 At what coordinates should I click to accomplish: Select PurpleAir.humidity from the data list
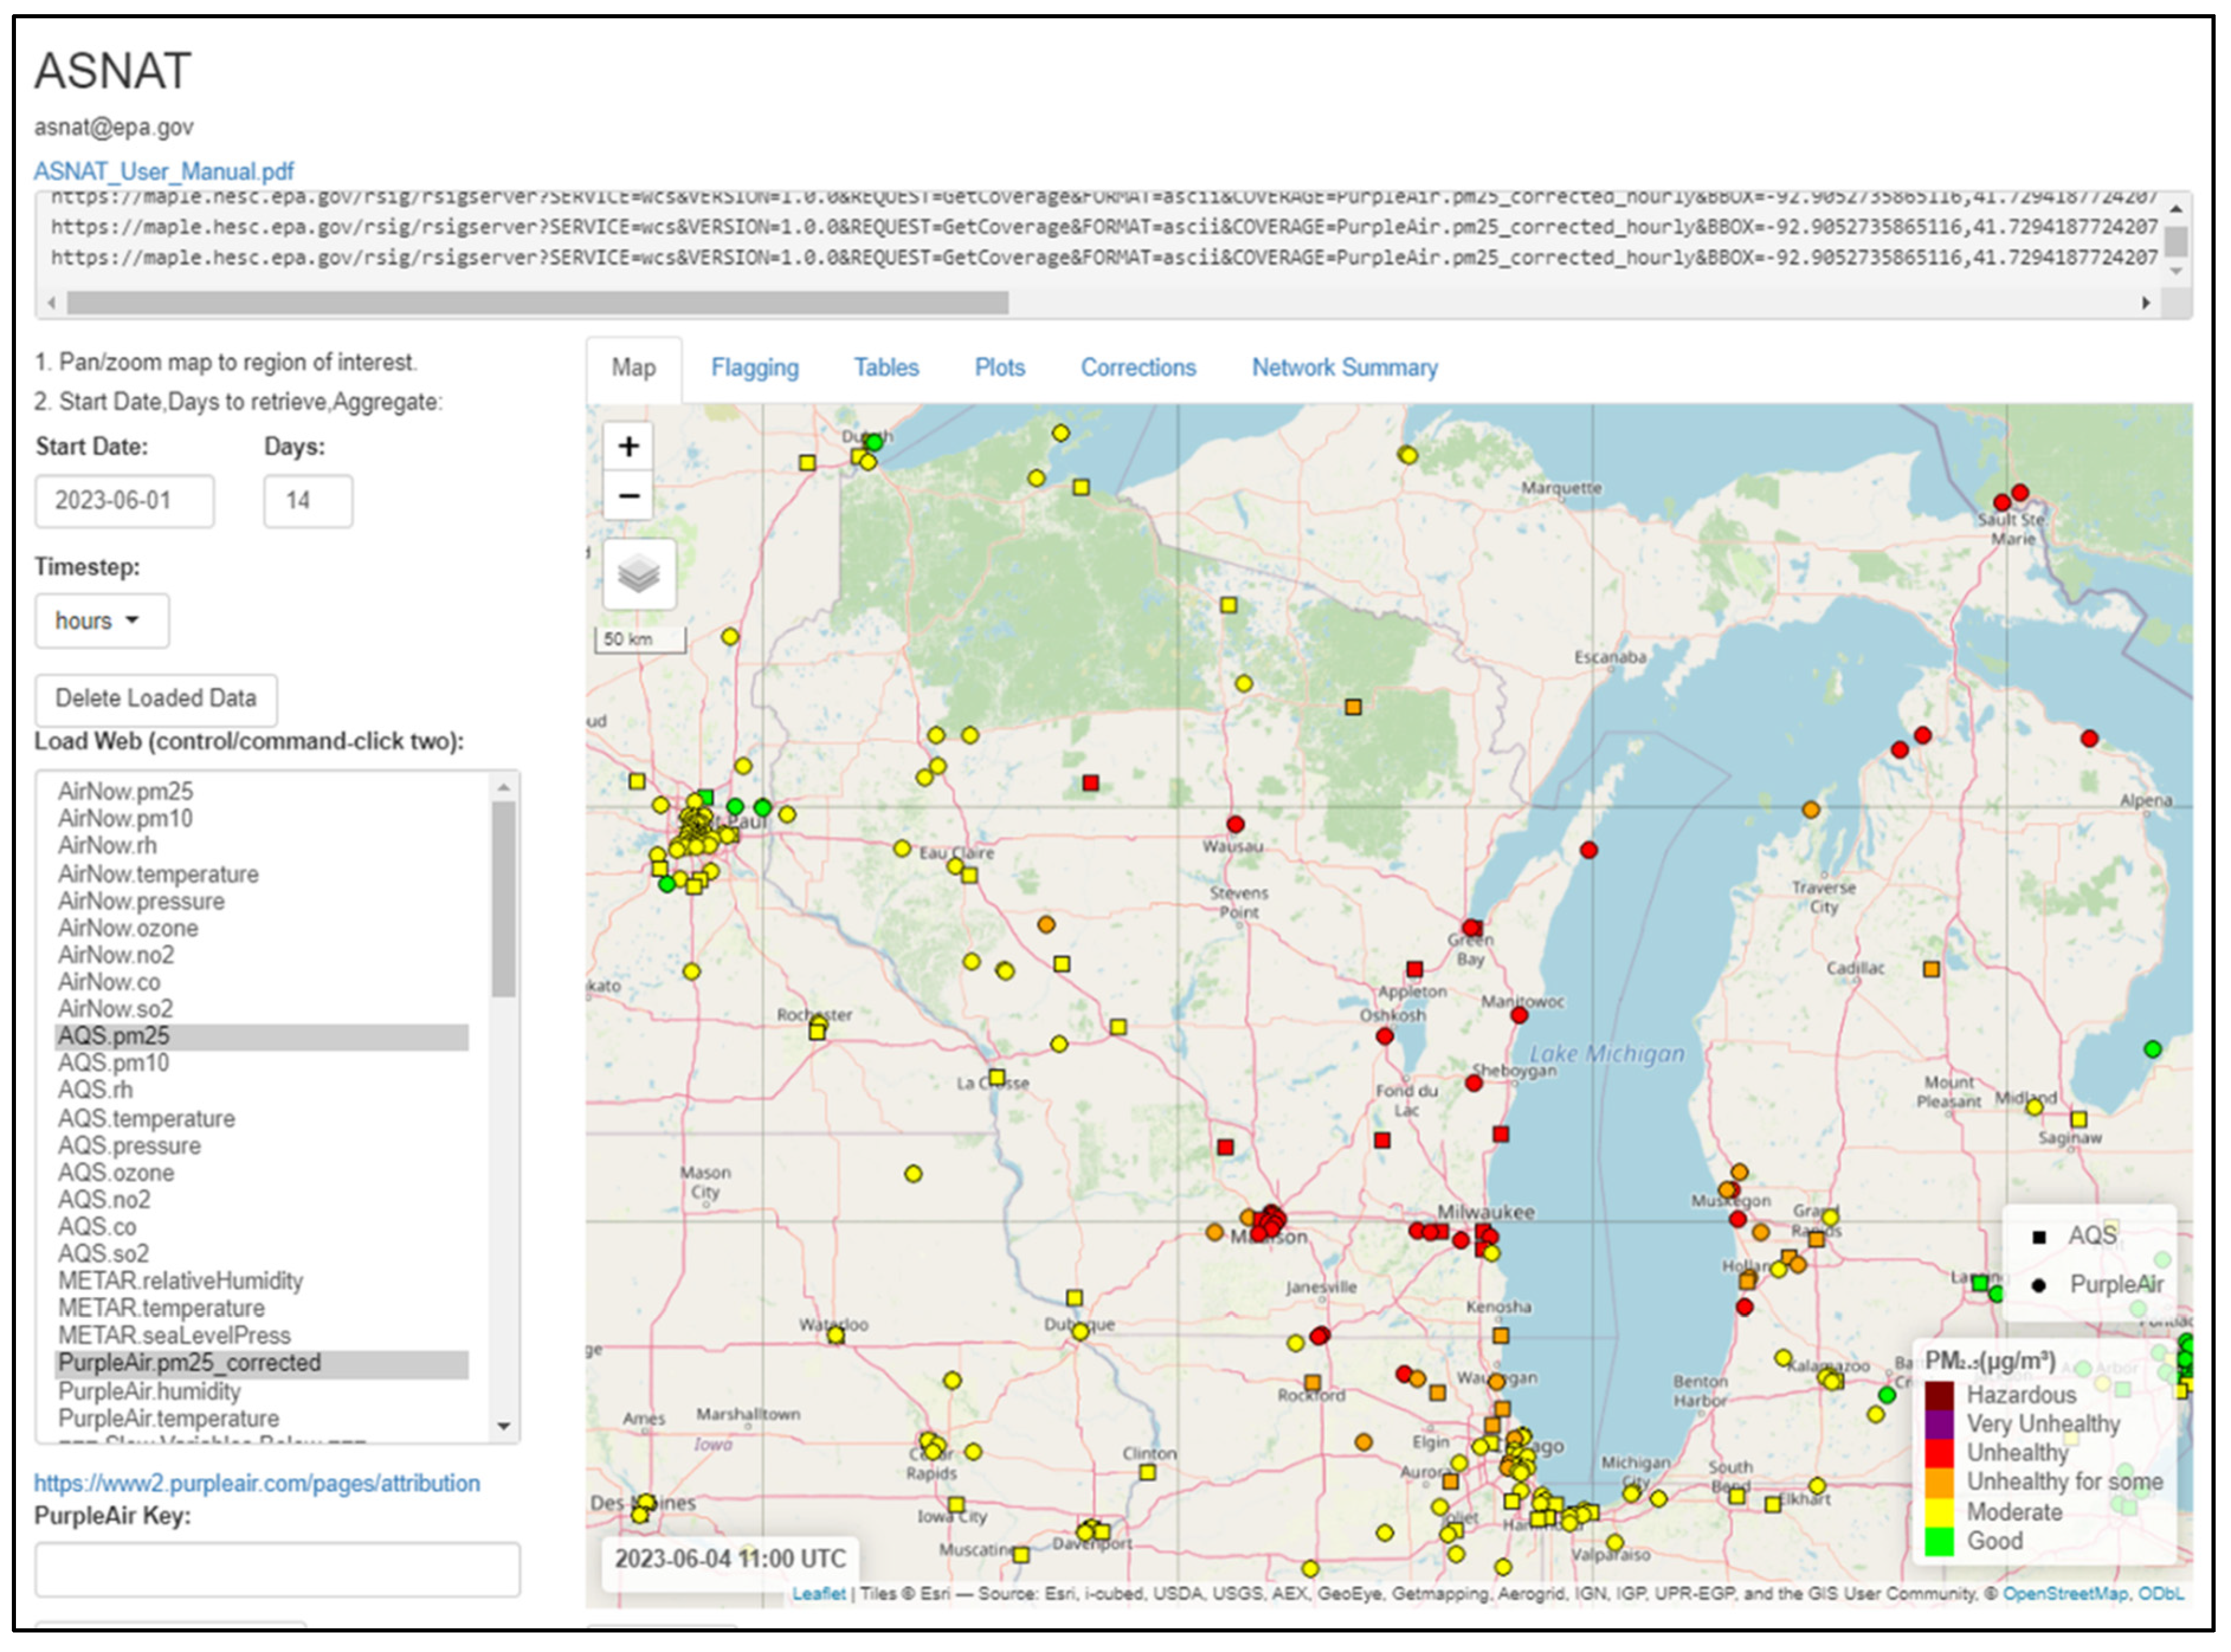pos(149,1391)
